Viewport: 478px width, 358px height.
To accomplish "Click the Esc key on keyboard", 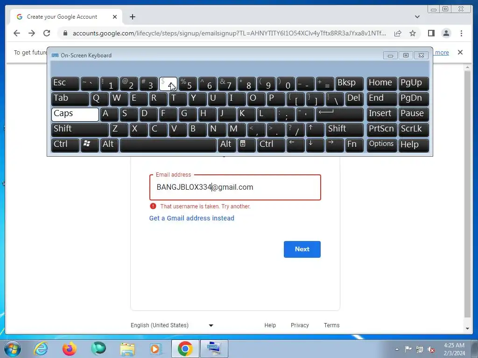I will coord(65,84).
